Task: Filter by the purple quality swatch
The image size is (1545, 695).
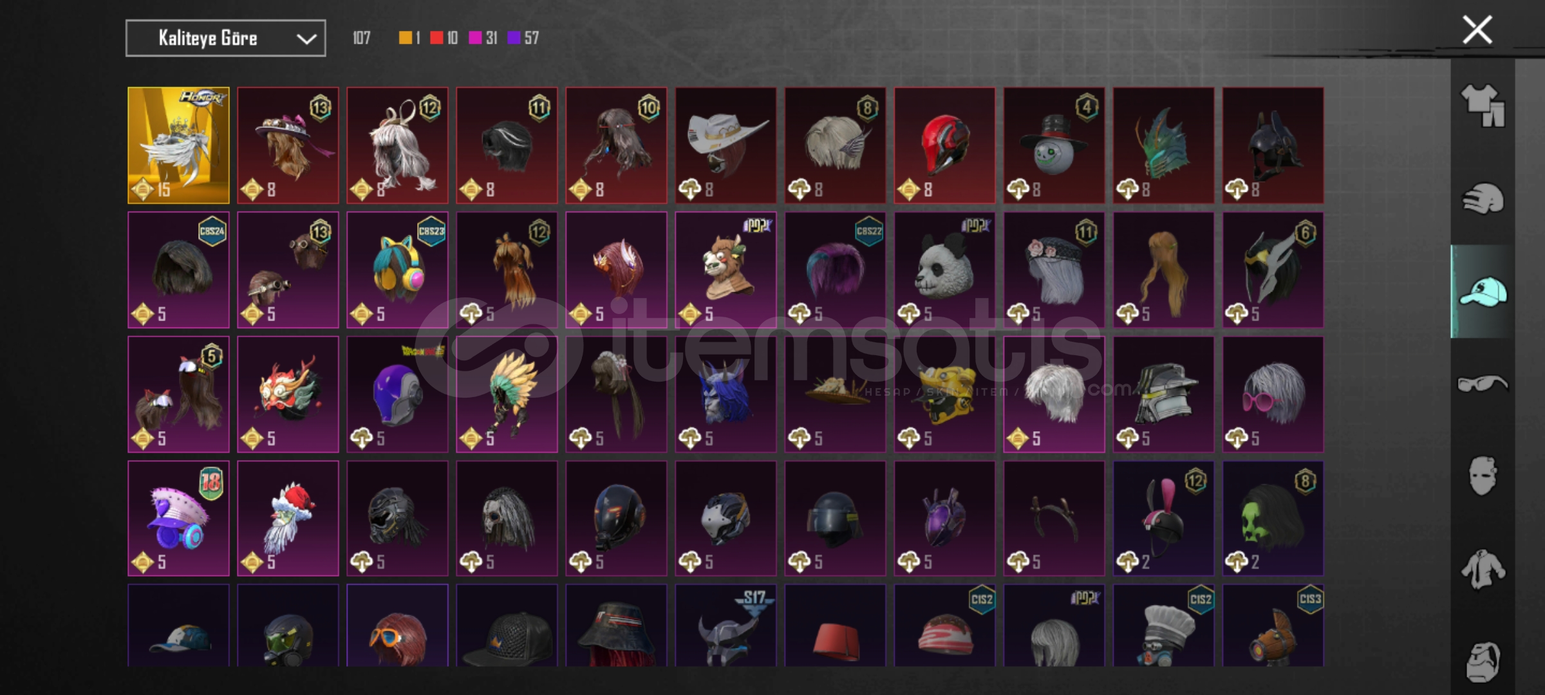Action: 514,38
